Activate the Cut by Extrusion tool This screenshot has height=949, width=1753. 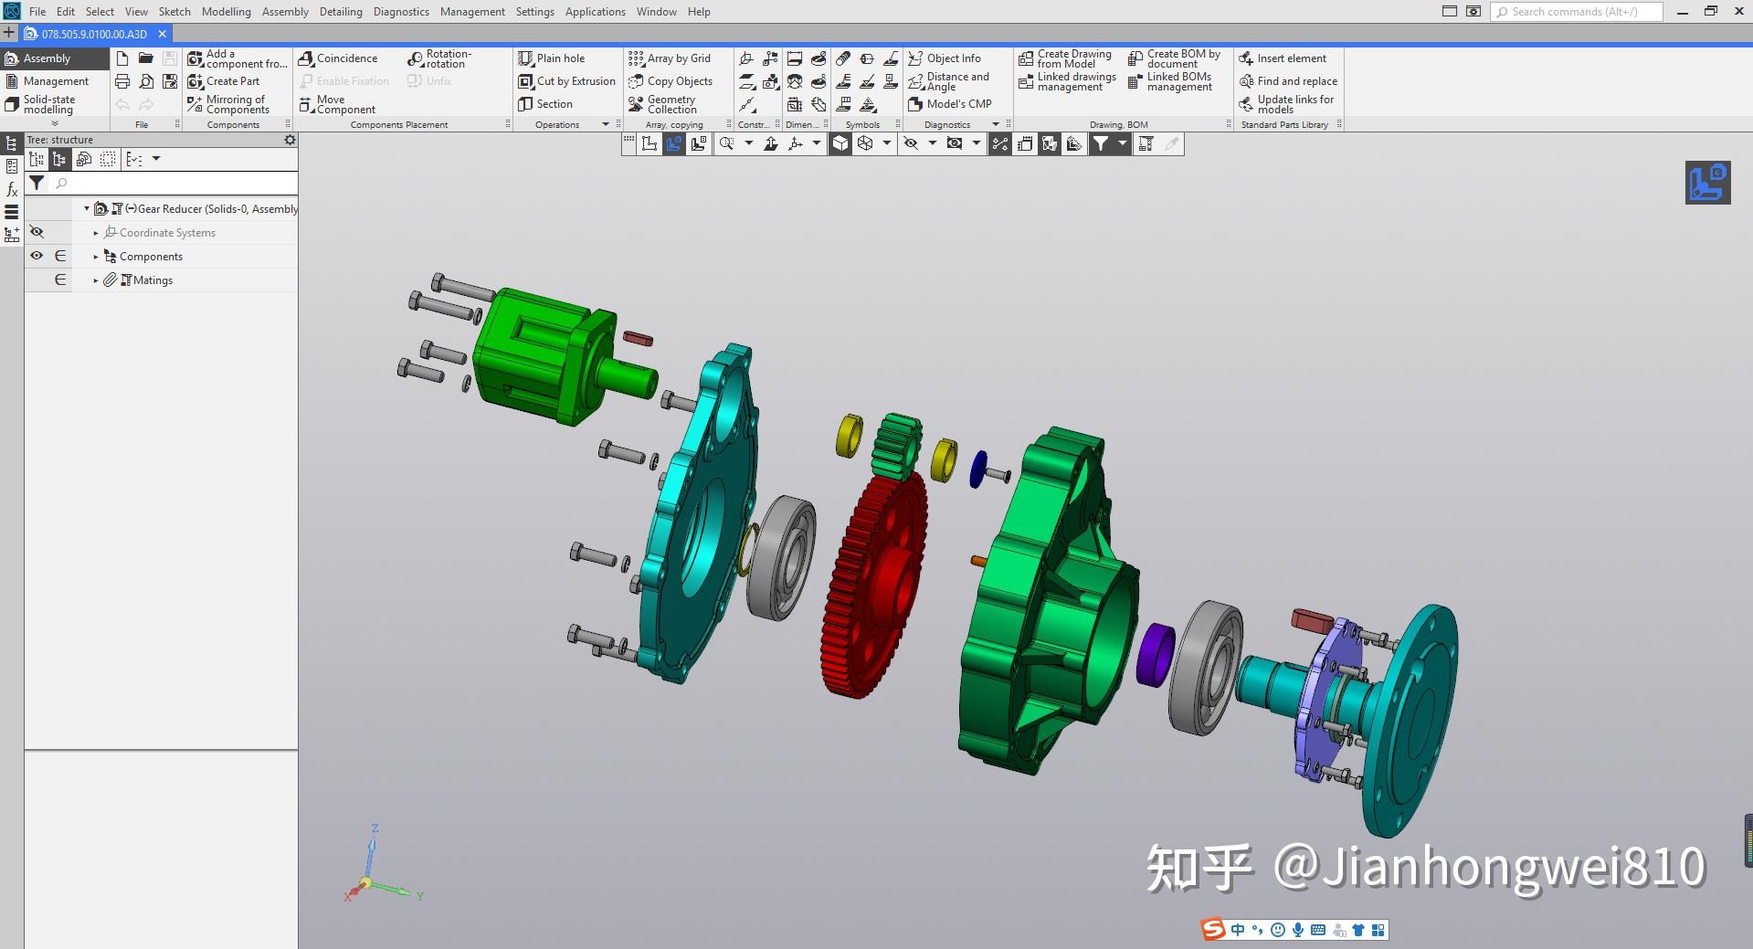pyautogui.click(x=568, y=80)
